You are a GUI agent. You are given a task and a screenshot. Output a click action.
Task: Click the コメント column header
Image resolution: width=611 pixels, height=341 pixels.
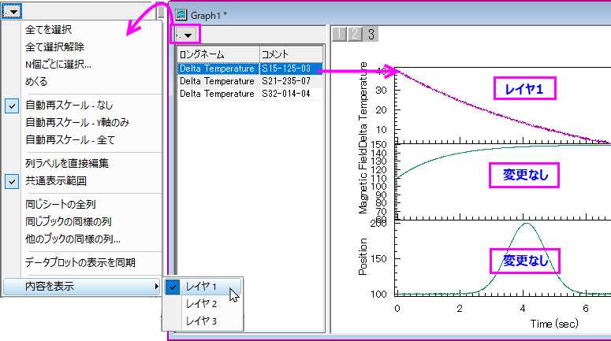pos(291,54)
